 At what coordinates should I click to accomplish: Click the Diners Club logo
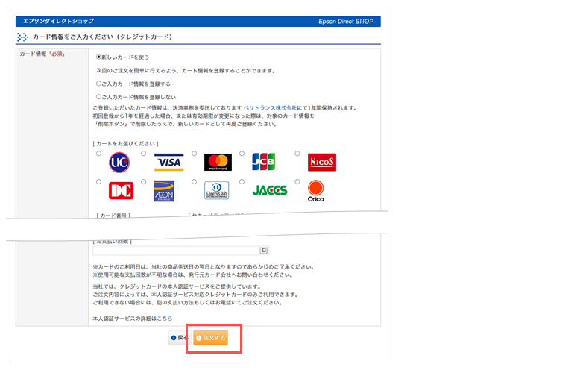pyautogui.click(x=217, y=190)
